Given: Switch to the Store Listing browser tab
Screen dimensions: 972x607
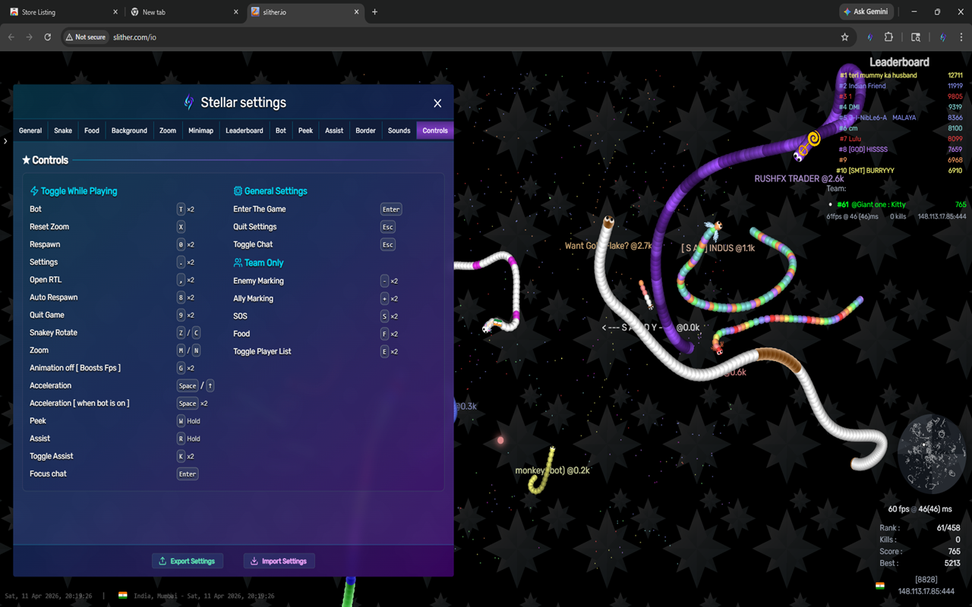Looking at the screenshot, I should tap(63, 12).
